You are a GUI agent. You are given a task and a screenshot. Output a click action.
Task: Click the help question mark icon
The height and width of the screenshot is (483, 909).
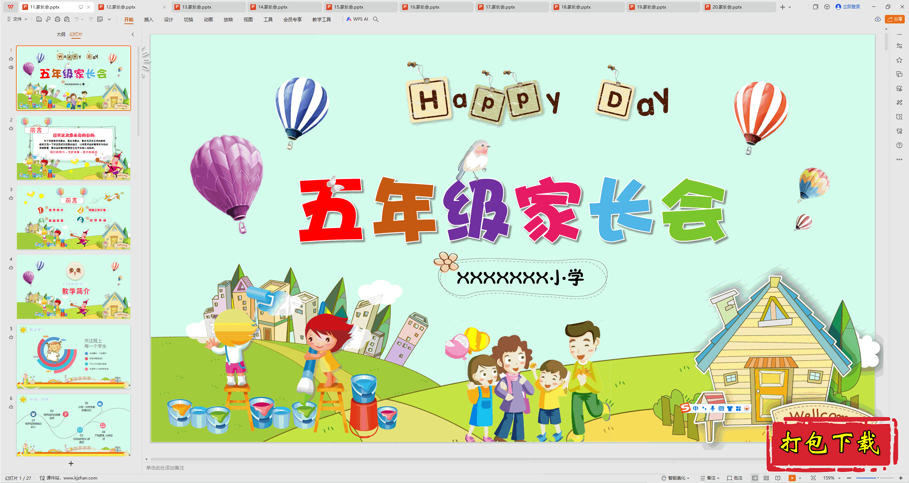click(x=899, y=145)
